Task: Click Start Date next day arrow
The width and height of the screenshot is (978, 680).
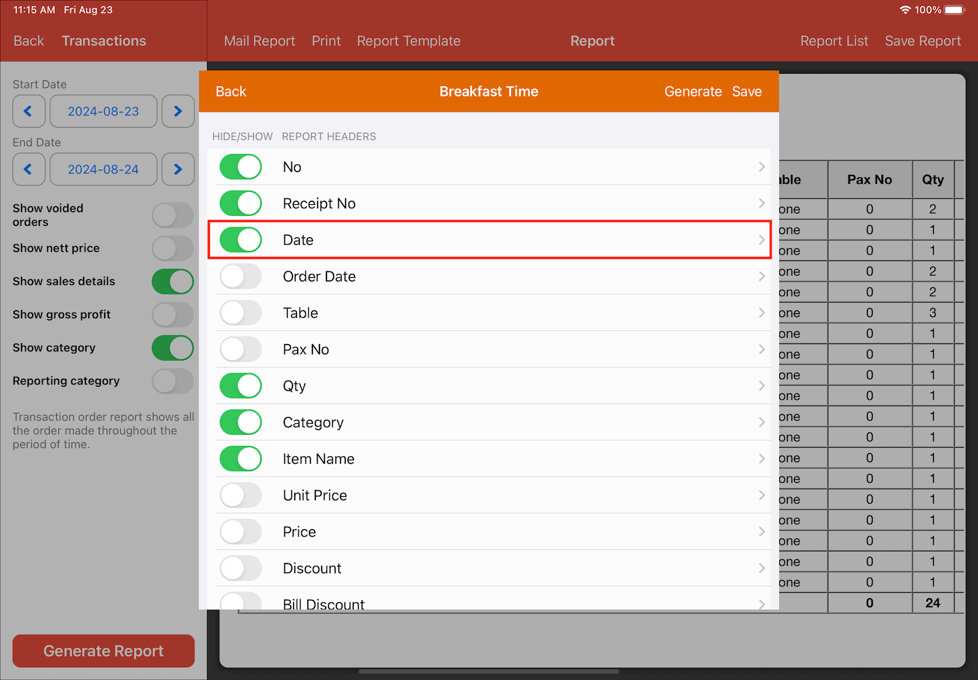Action: [x=178, y=111]
